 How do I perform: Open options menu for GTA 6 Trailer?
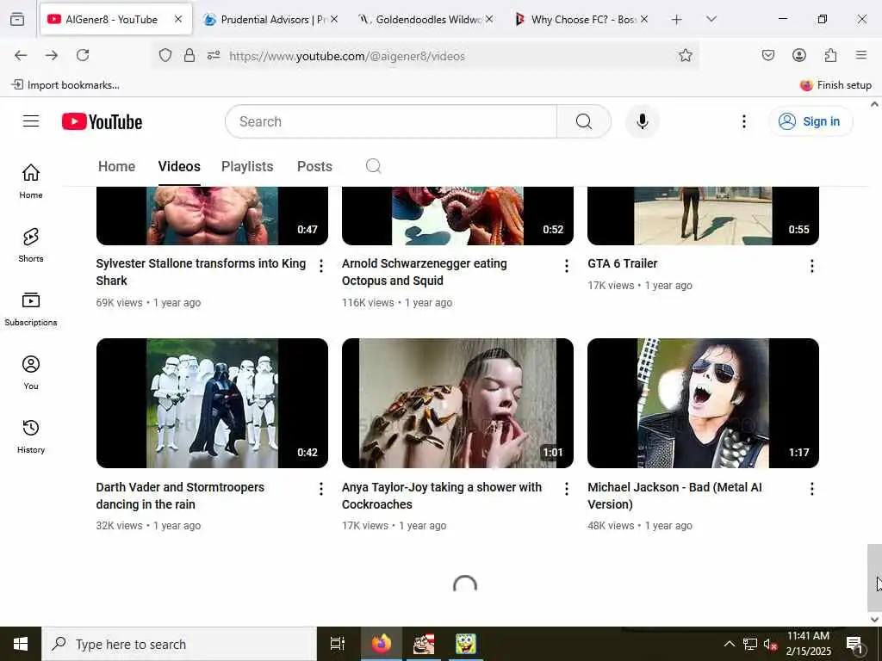(x=811, y=266)
